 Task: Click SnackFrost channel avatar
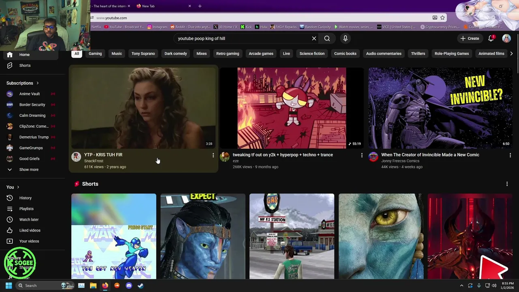pos(76,157)
